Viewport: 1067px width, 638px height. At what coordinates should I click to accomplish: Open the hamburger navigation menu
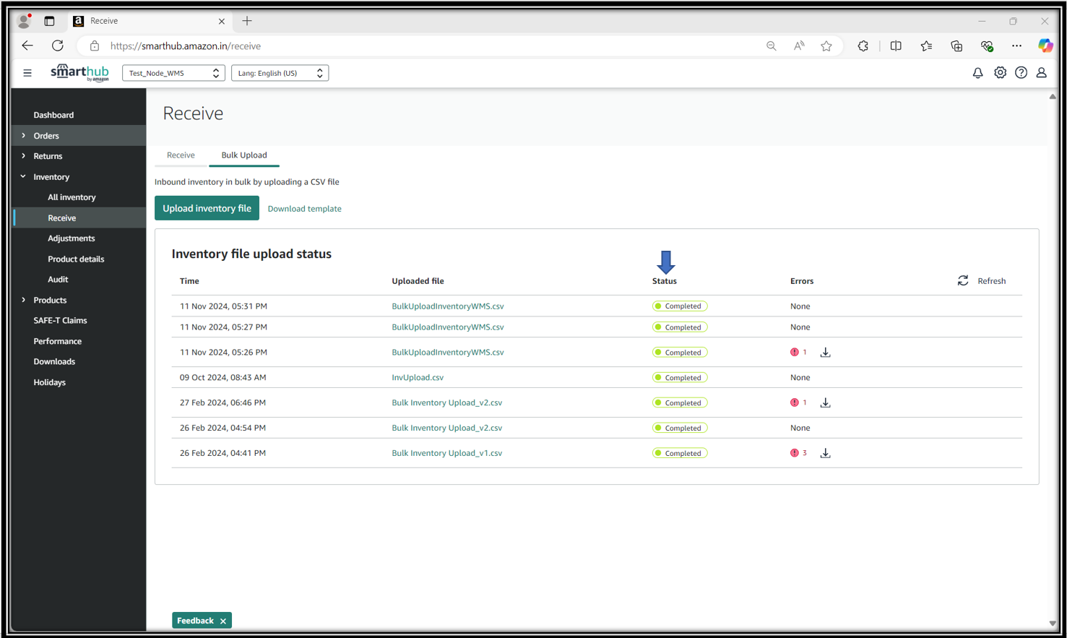[27, 73]
